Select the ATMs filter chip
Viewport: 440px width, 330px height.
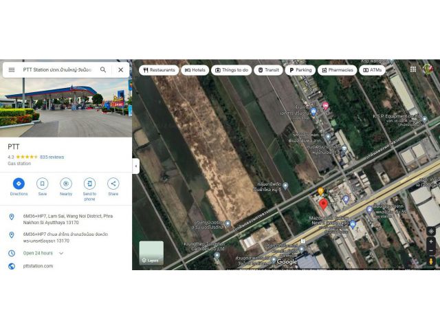pos(372,70)
